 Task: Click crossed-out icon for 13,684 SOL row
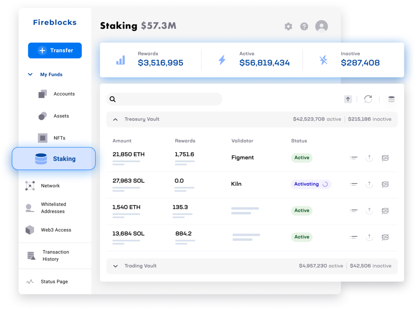coord(385,237)
